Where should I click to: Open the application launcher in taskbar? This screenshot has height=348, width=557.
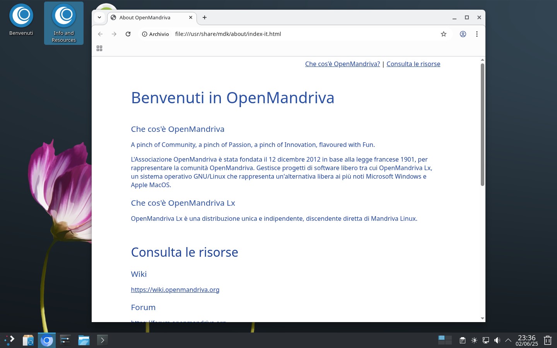click(9, 340)
